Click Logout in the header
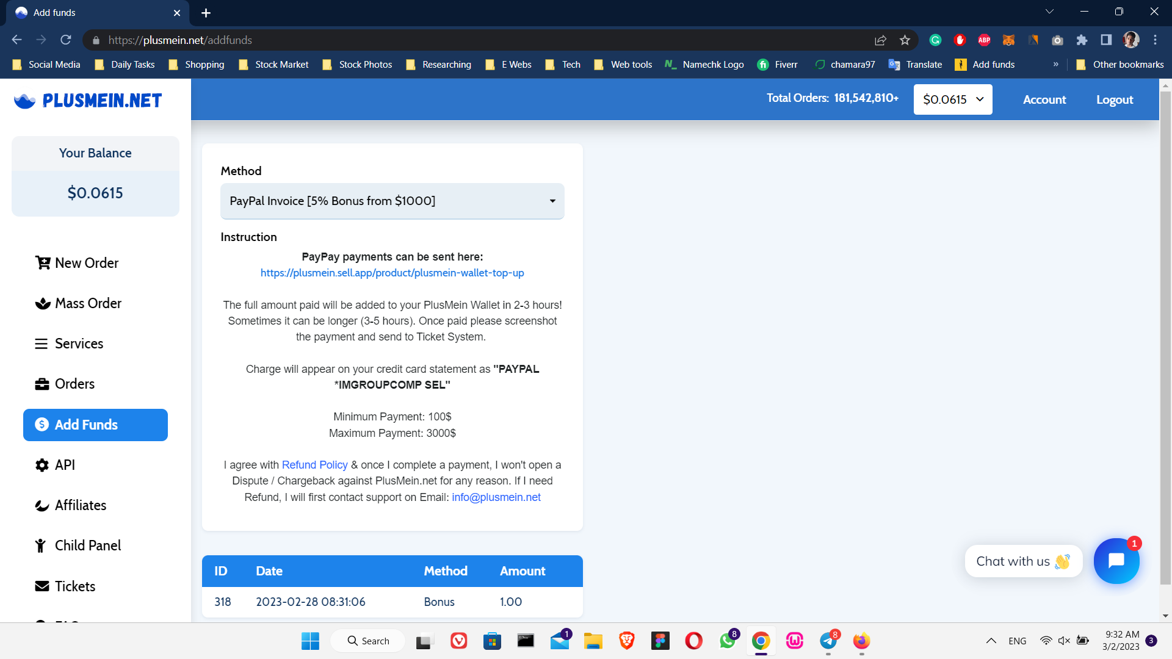The height and width of the screenshot is (659, 1172). [1115, 99]
